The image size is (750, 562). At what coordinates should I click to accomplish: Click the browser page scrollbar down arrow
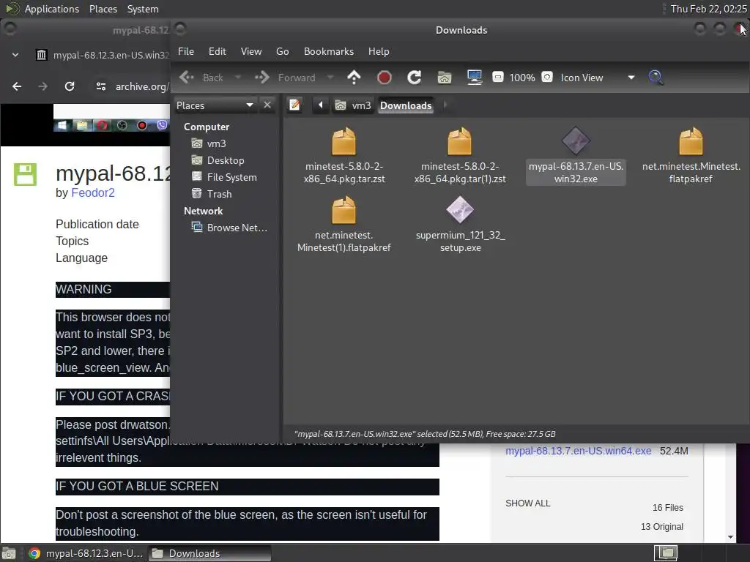click(730, 536)
